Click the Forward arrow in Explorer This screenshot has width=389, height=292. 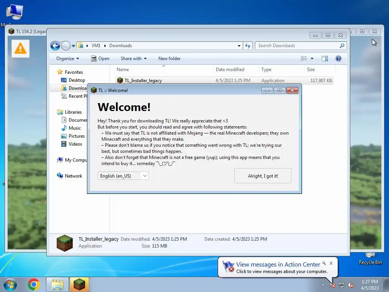(66, 46)
